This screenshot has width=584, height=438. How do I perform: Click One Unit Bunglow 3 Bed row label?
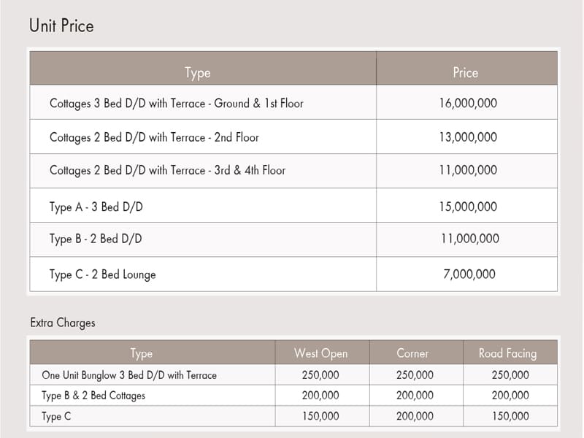click(129, 375)
